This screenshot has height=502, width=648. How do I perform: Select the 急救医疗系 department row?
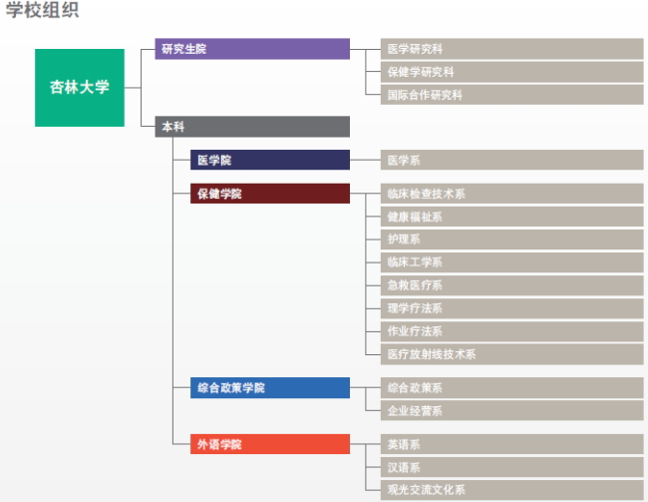point(511,285)
